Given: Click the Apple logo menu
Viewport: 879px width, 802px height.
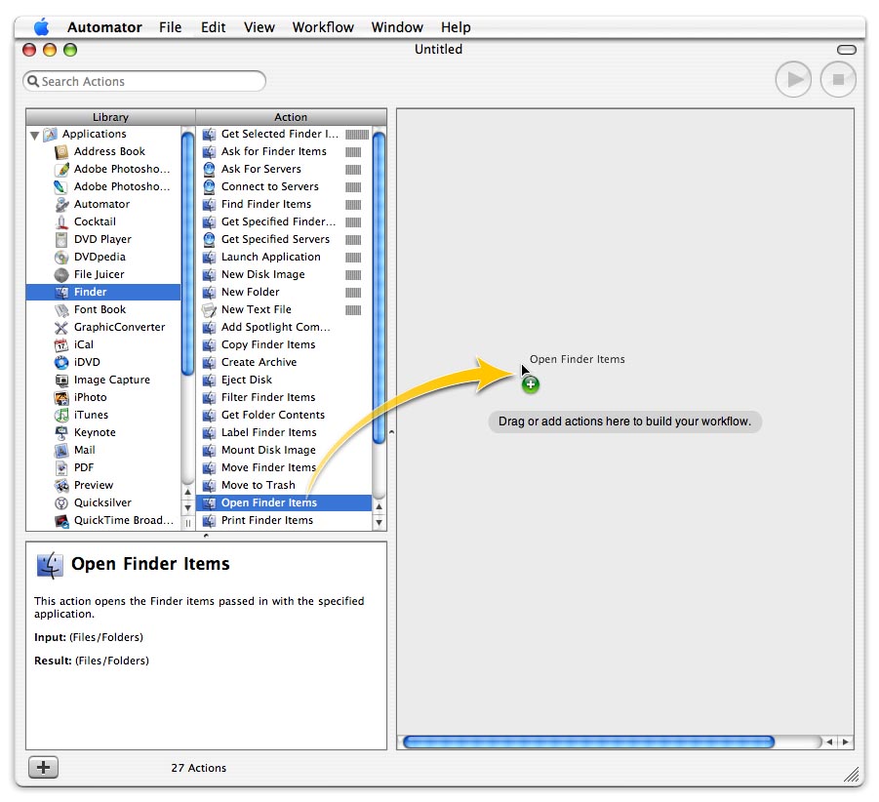Looking at the screenshot, I should (41, 27).
